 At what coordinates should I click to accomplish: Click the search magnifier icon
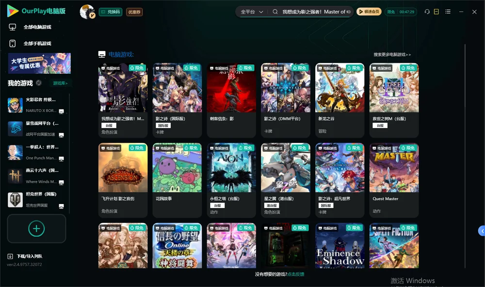pyautogui.click(x=275, y=12)
